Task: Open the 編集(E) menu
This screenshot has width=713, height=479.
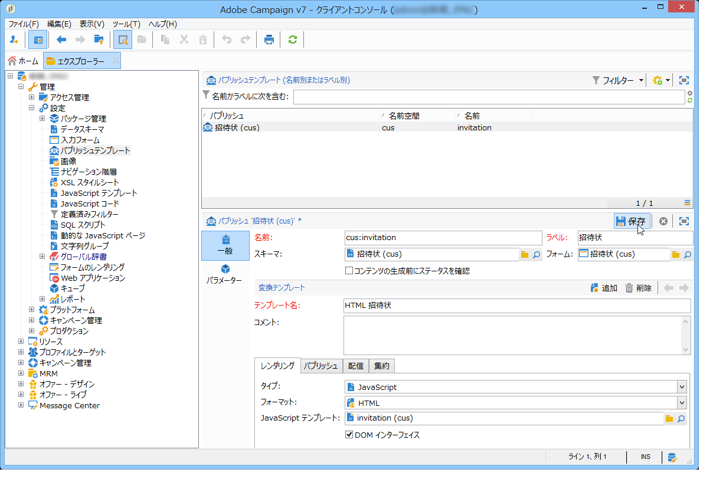Action: (59, 24)
